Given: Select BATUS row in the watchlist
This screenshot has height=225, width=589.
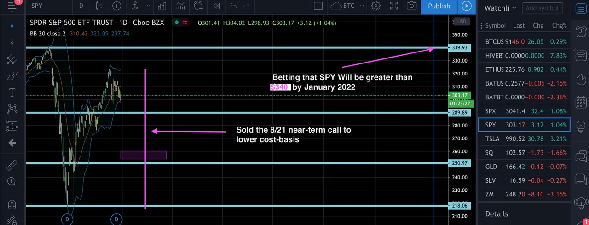Looking at the screenshot, I should 524,83.
